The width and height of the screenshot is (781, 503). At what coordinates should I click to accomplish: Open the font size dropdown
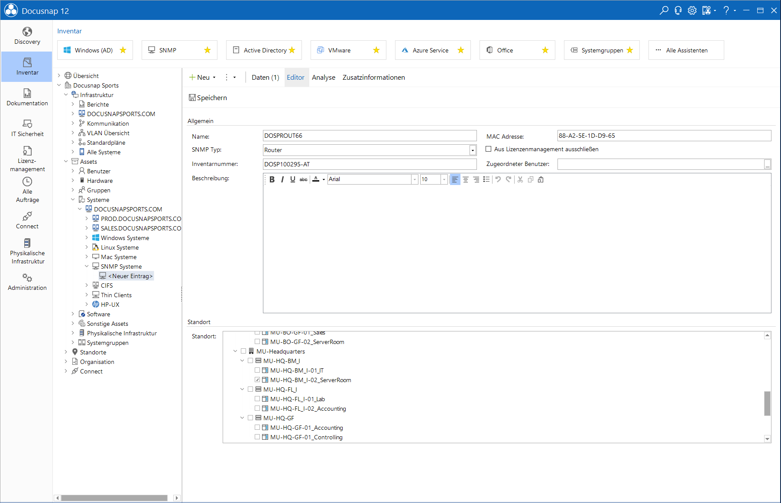(444, 179)
